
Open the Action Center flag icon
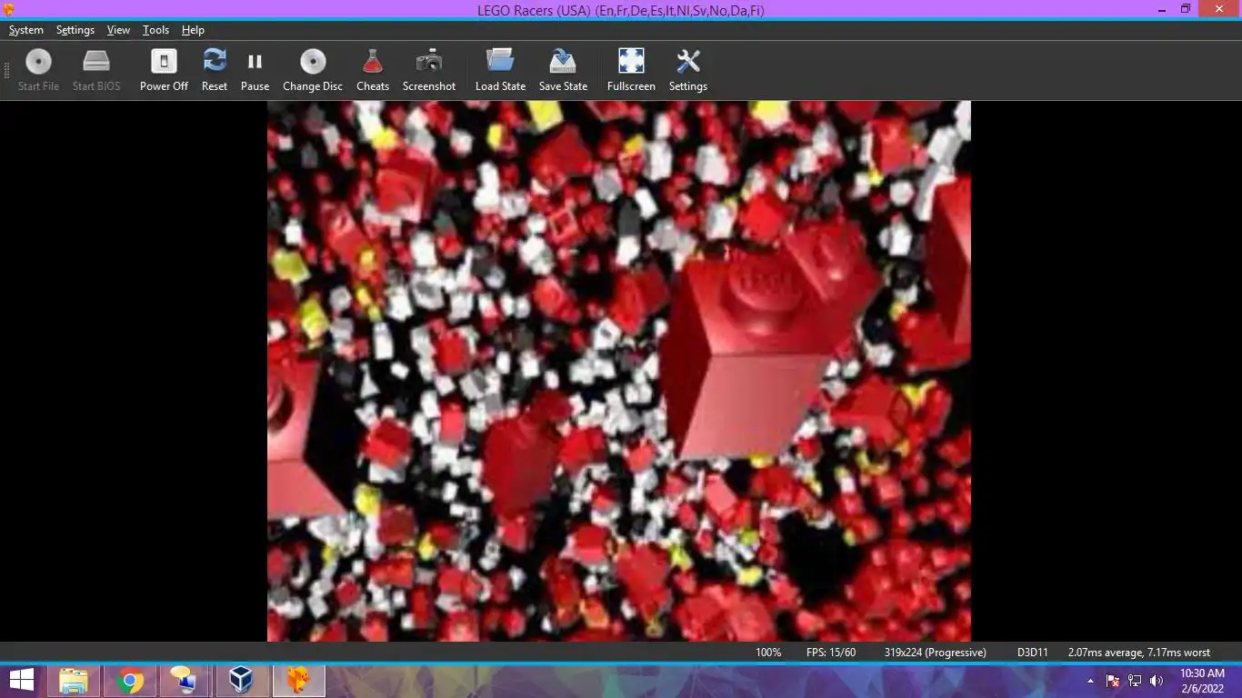[1113, 681]
